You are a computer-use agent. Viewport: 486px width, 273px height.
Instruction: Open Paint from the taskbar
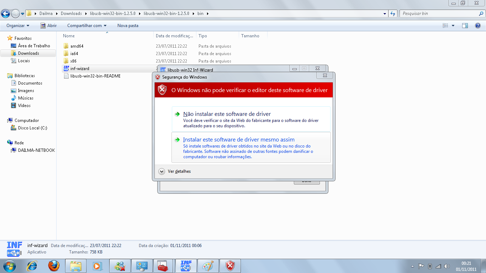(x=208, y=266)
